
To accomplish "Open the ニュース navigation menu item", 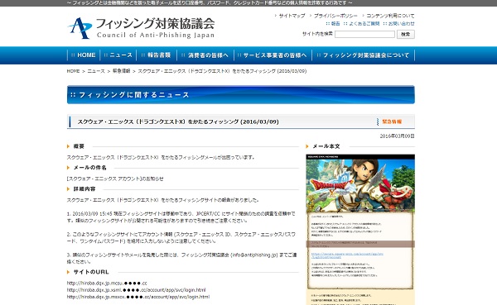I will click(118, 55).
